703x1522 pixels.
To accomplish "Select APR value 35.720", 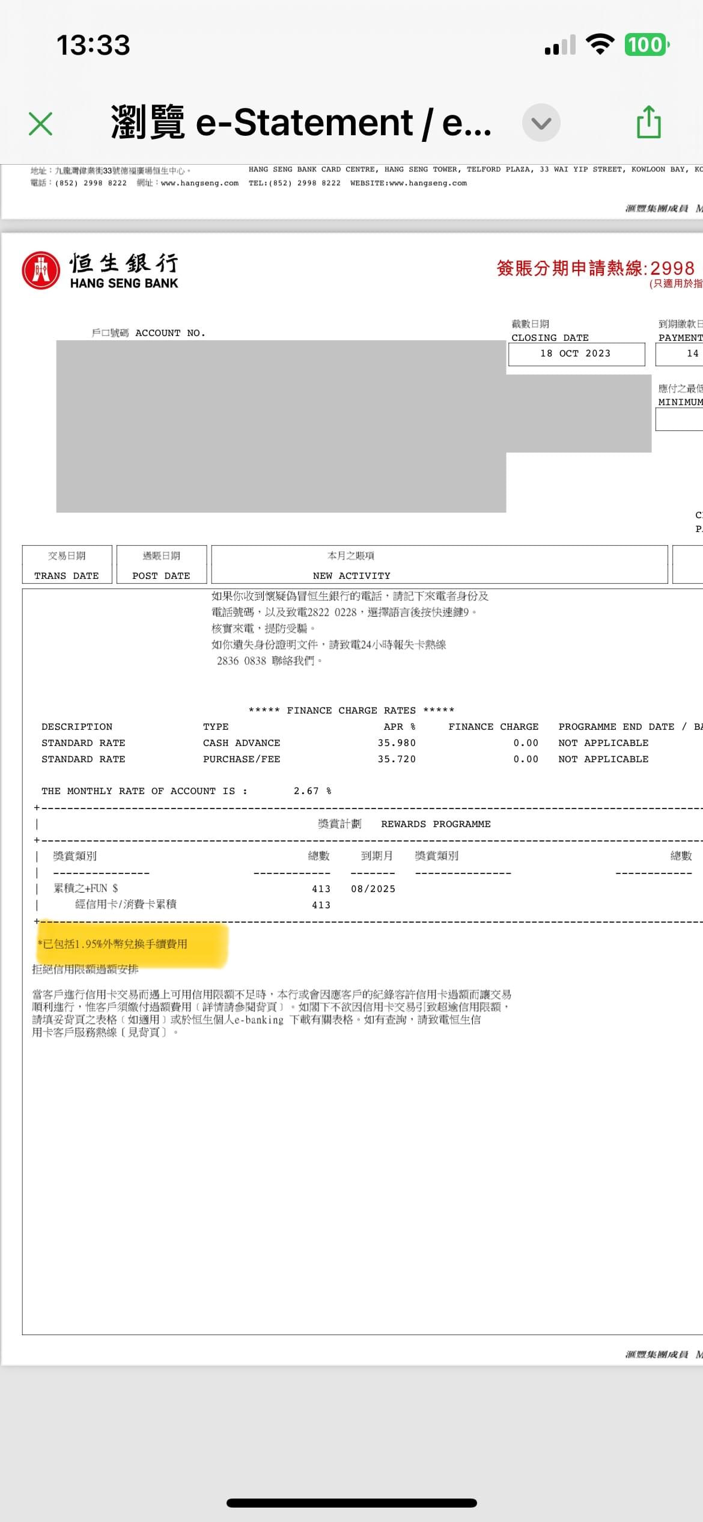I will point(397,759).
